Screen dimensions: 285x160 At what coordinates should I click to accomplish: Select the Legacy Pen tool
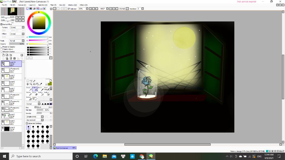35,98
